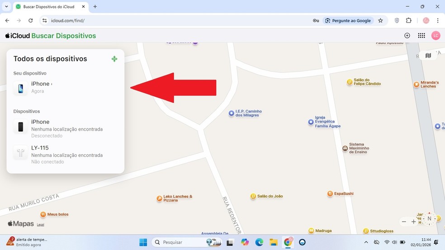Select the disconnected iPhone device

[x=65, y=128]
